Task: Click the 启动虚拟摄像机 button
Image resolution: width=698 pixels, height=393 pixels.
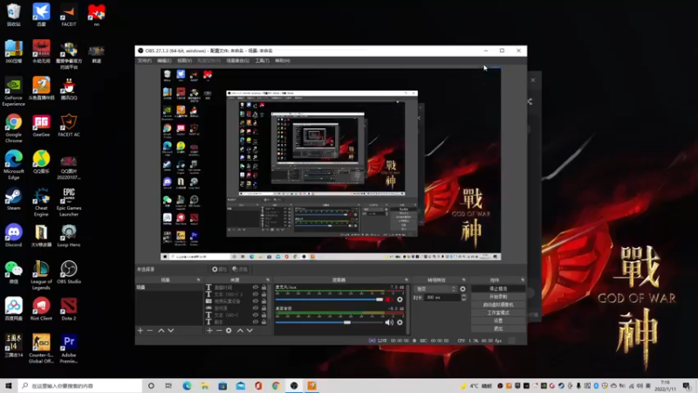Action: (x=498, y=305)
